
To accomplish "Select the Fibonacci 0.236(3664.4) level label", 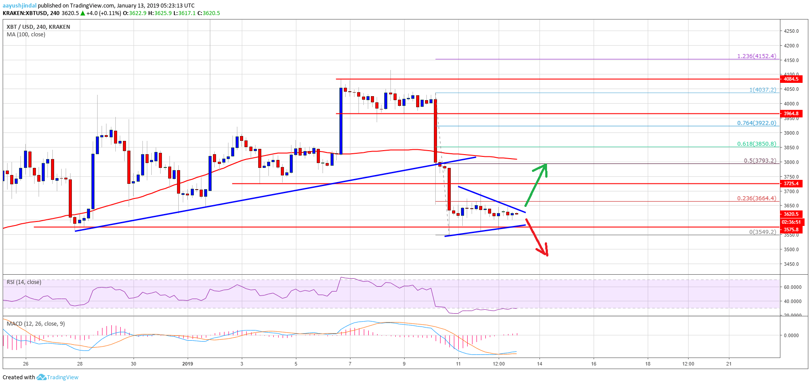I will coord(756,198).
